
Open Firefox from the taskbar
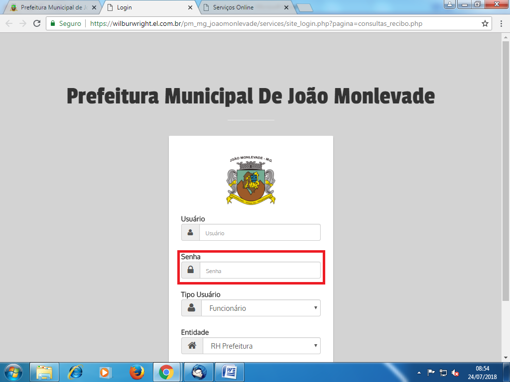[x=136, y=372]
